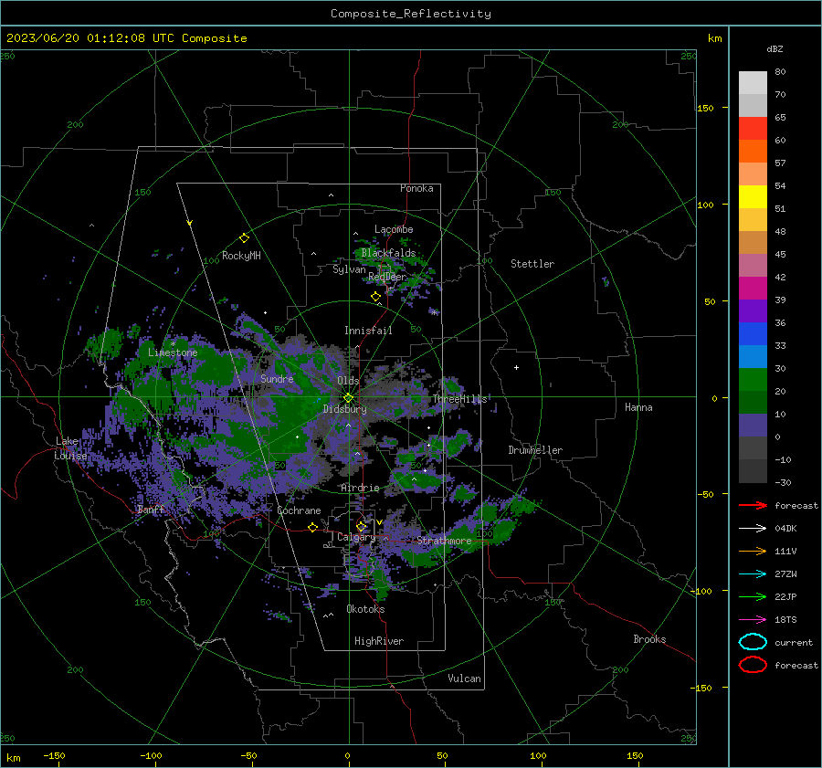Screen dimensions: 822x768
Task: Click the Cochrane map label
Action: [299, 510]
